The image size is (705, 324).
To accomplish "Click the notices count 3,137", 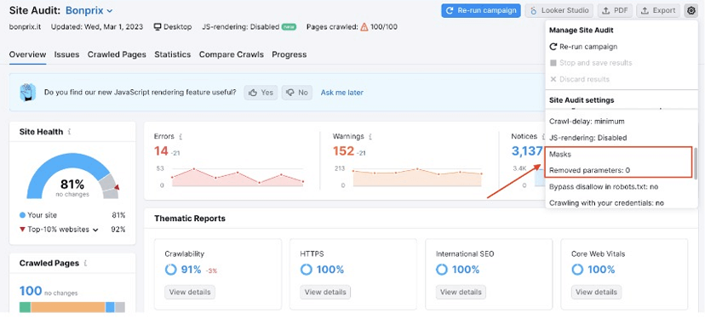I will click(x=527, y=151).
